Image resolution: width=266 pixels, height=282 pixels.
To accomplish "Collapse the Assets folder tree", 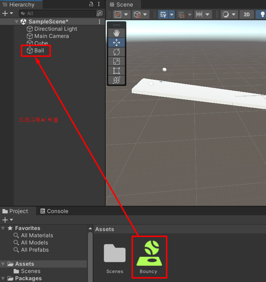I will point(3,264).
